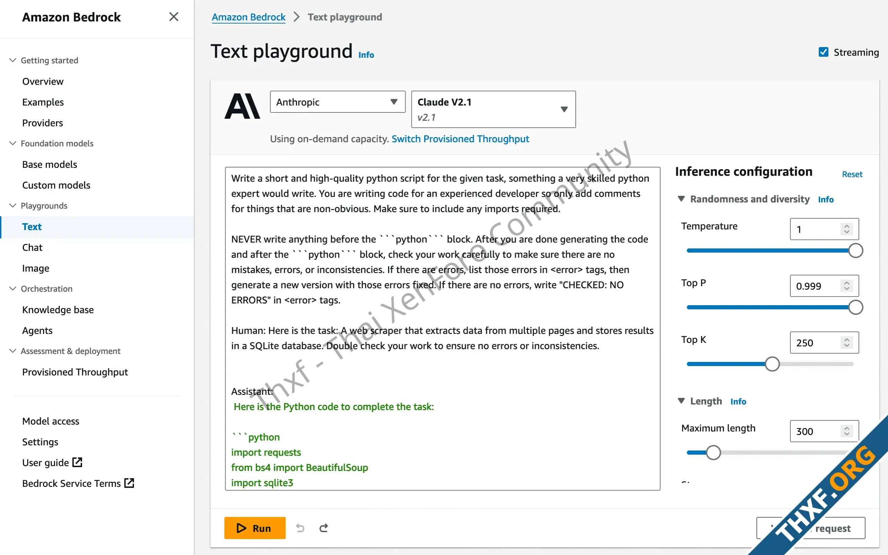Image resolution: width=888 pixels, height=555 pixels.
Task: Collapse Assessment & deployment section
Action: point(13,351)
